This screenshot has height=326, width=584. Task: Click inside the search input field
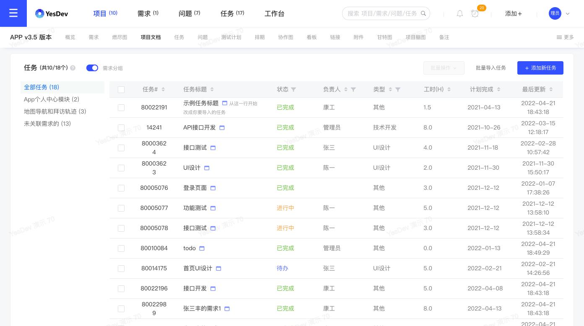coord(382,13)
